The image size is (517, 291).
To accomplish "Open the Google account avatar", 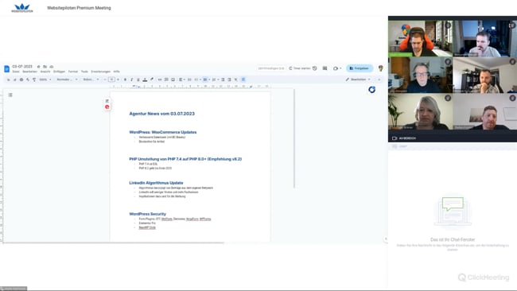I will 380,68.
